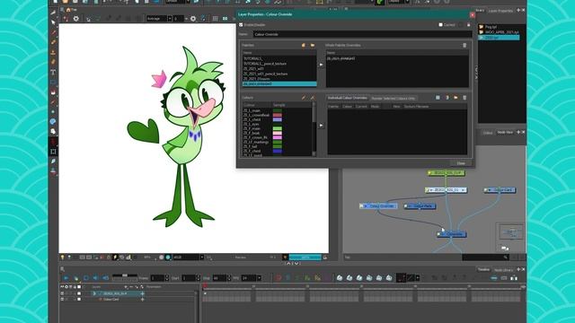Viewport: 575px width, 323px height.
Task: Click the sound speaker icon in timeline toolbar
Action: (96, 278)
